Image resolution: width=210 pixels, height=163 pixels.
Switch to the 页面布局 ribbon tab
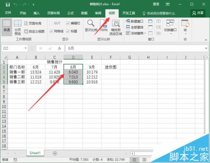pos(53,13)
